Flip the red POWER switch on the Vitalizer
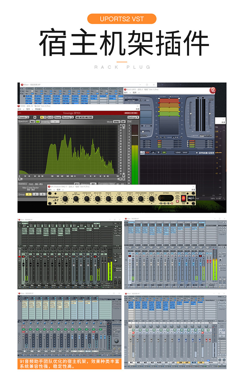 (183, 198)
